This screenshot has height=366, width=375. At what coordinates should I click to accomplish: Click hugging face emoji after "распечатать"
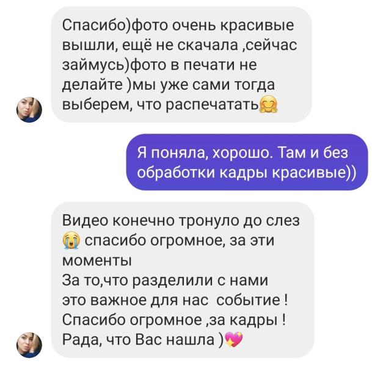click(269, 104)
